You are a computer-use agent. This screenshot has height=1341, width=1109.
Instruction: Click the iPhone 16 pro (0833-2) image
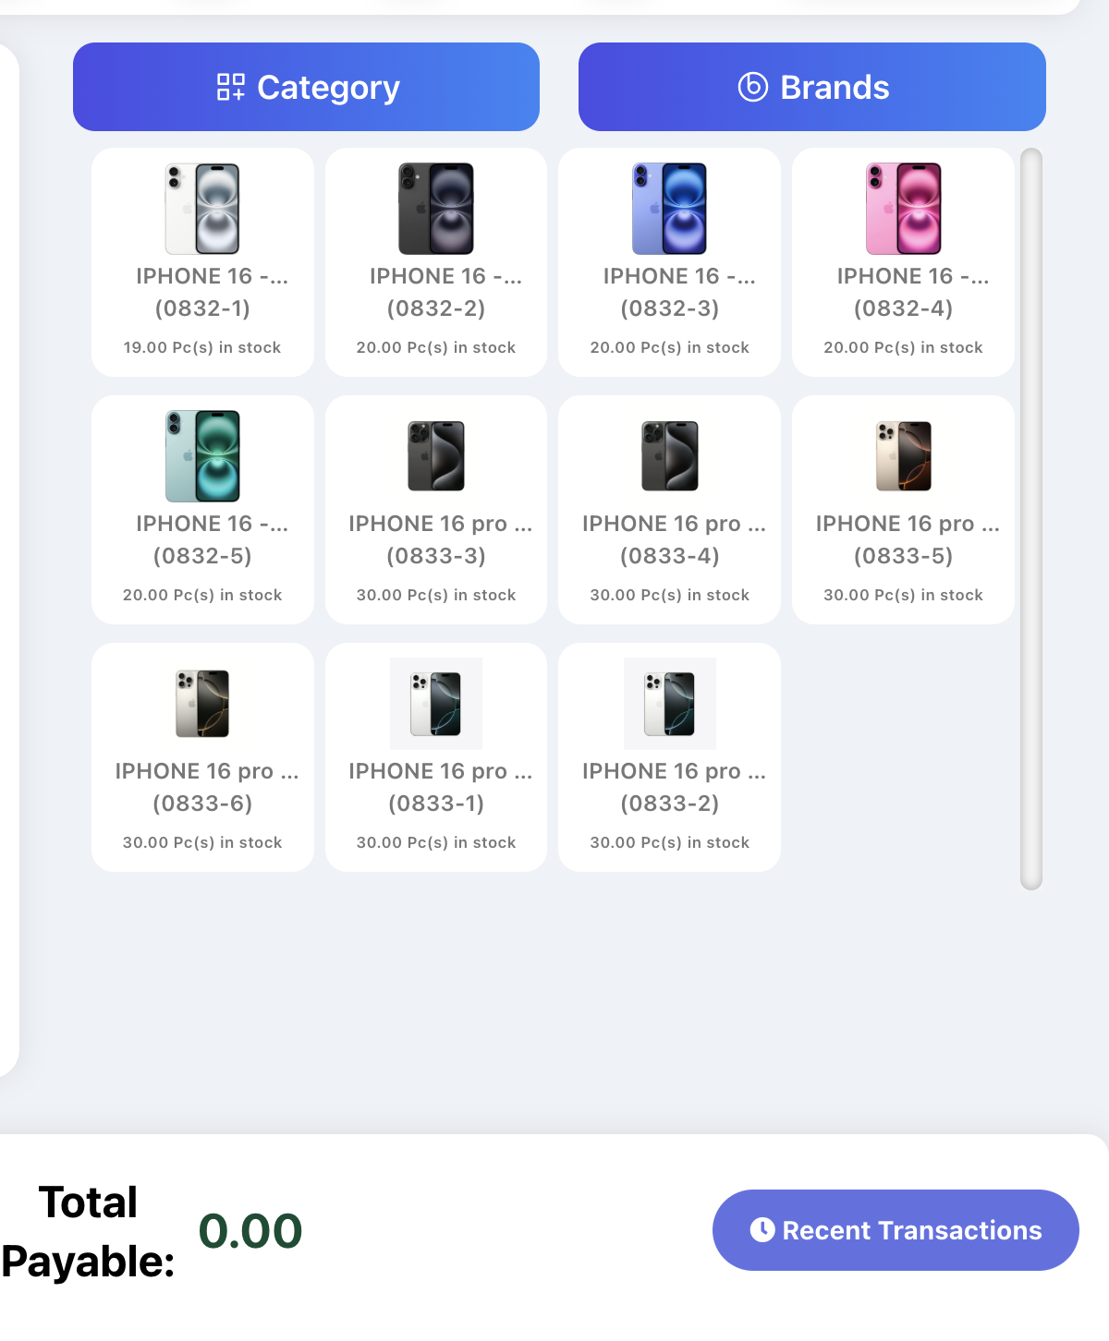[669, 704]
